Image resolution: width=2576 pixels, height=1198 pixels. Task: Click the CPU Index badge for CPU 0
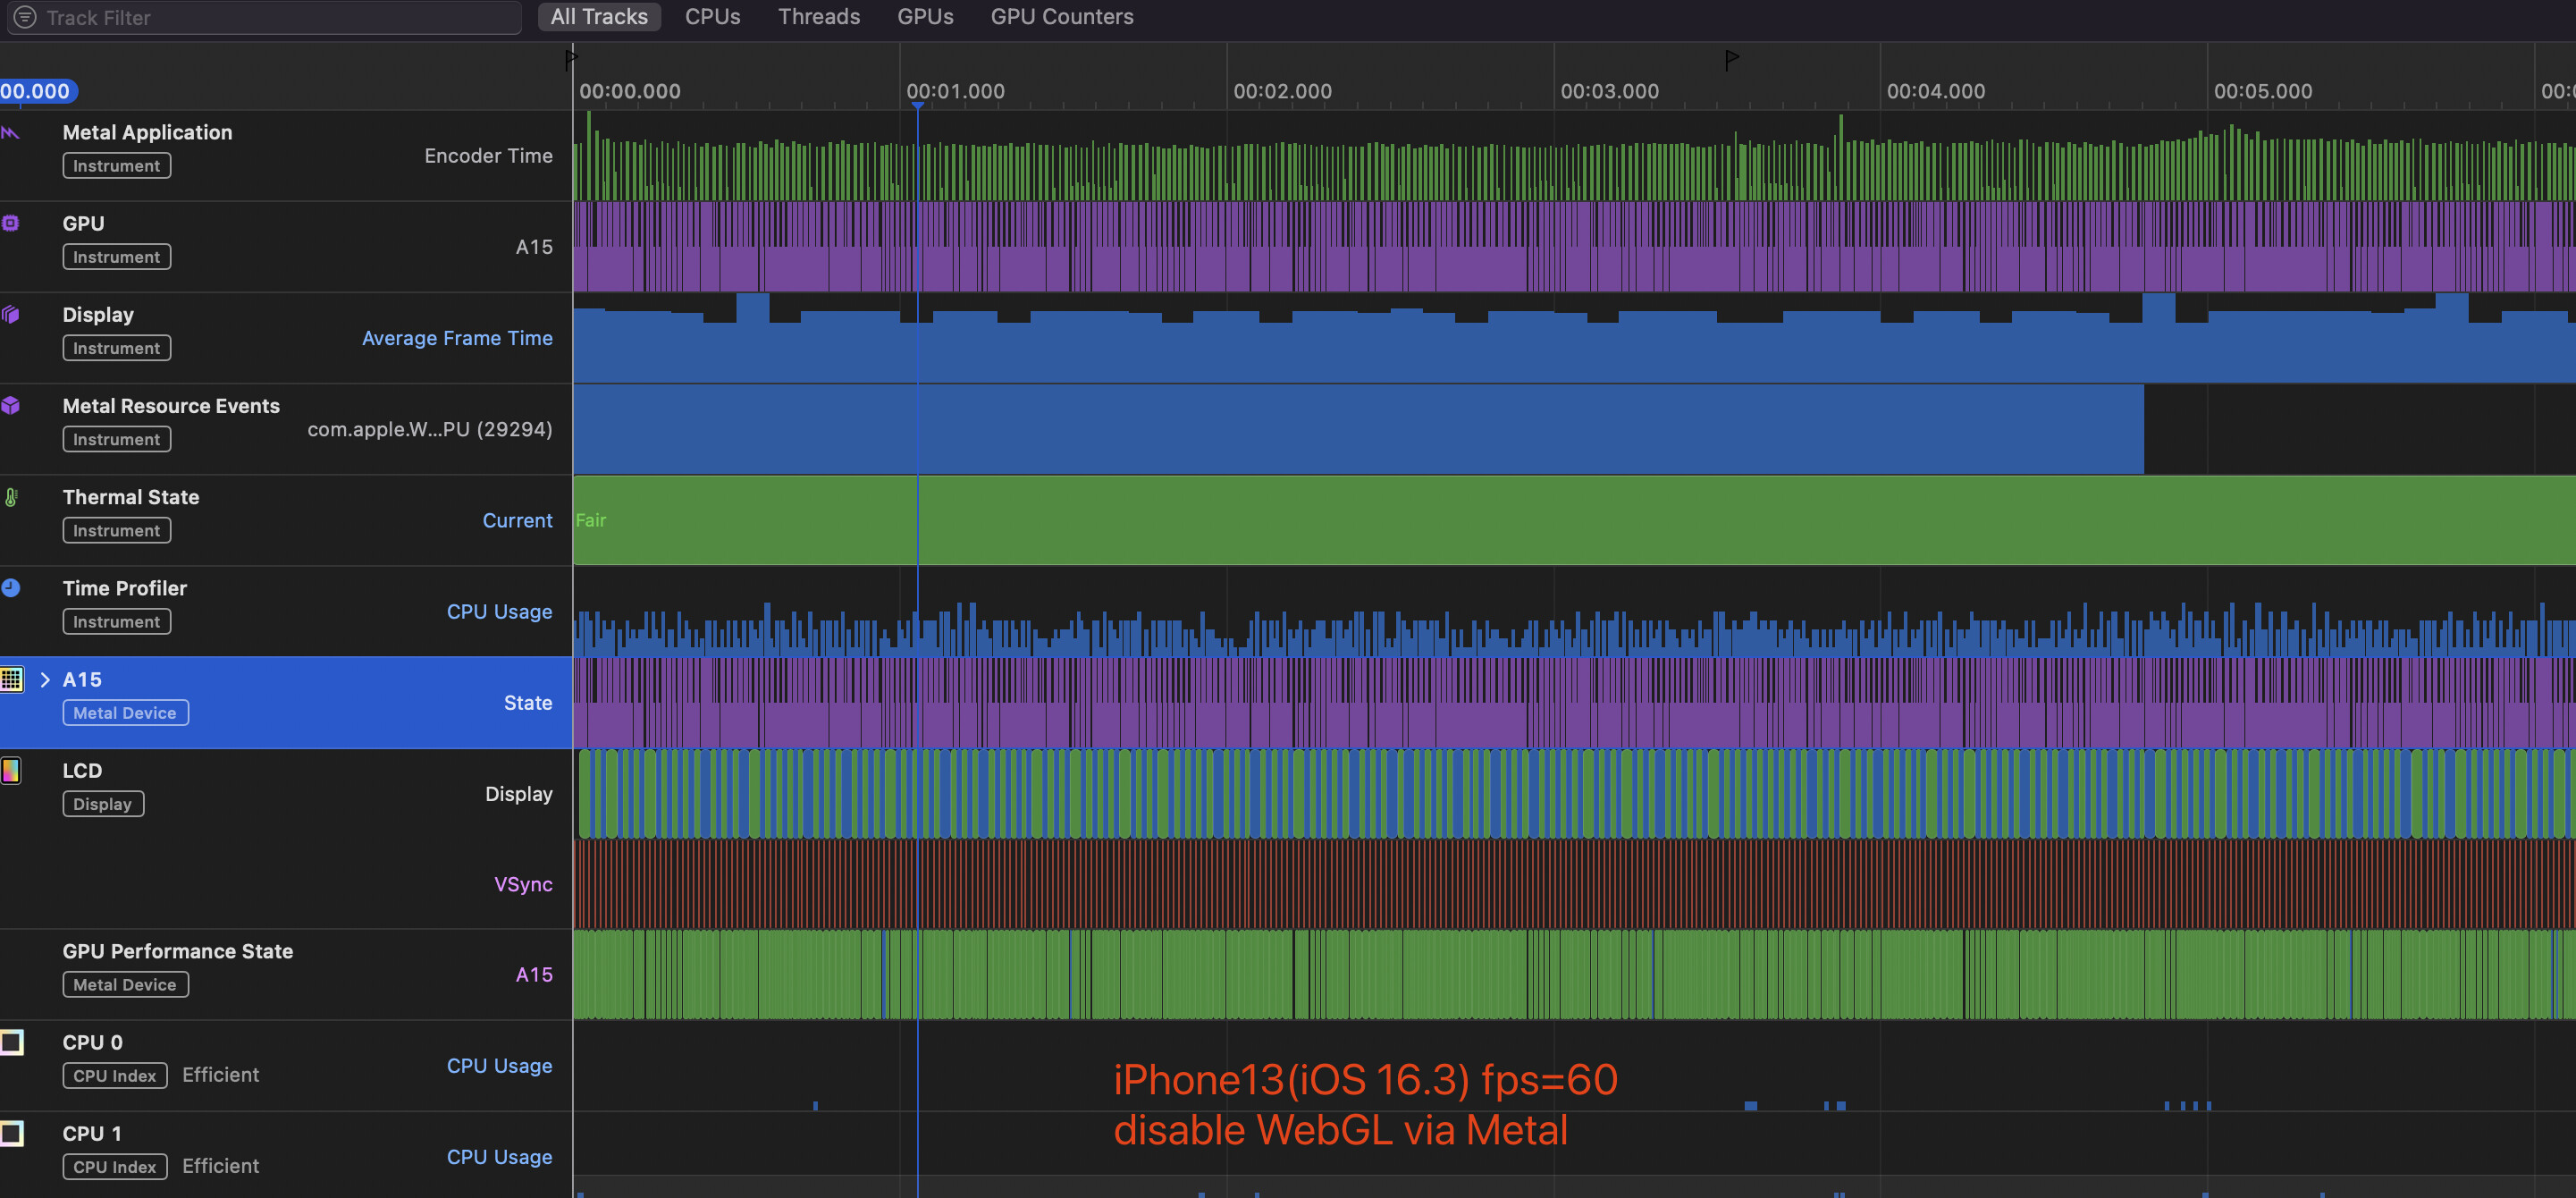115,1075
